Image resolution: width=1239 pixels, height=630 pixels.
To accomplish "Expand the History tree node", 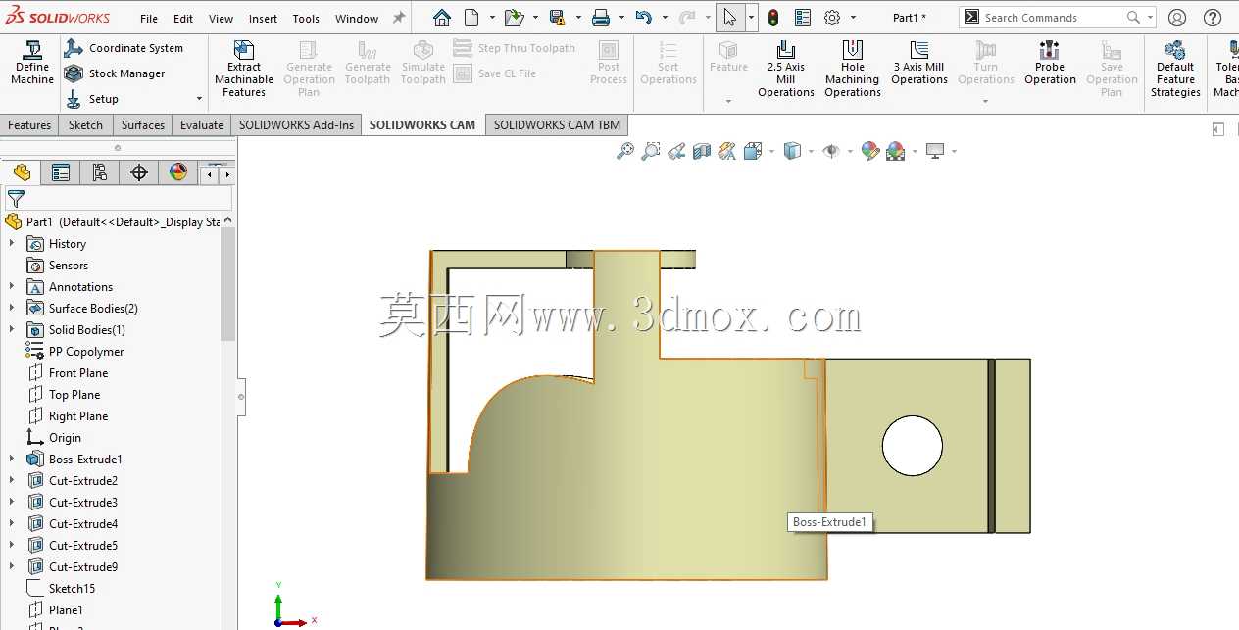I will click(12, 243).
